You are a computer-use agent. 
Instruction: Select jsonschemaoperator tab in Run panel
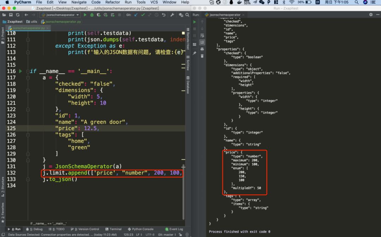(225, 14)
